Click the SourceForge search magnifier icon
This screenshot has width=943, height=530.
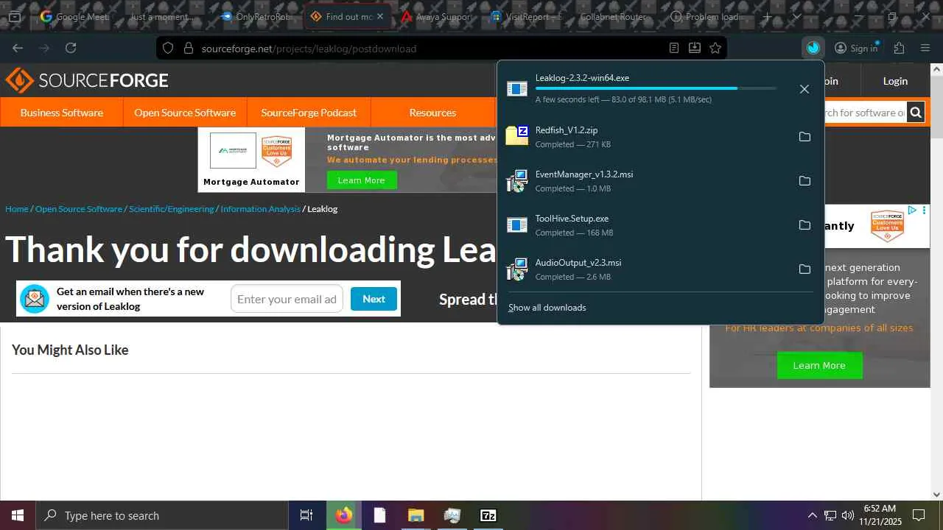916,113
